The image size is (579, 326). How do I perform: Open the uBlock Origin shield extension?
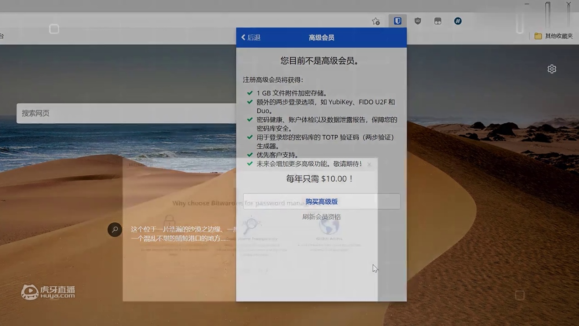[x=417, y=21]
